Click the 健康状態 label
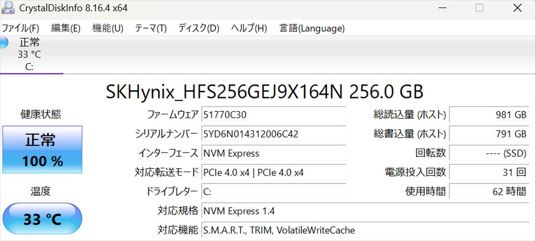 41,114
